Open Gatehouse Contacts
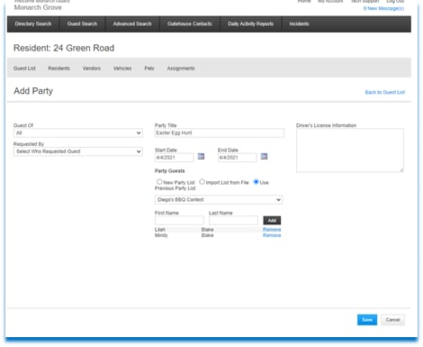Image resolution: width=423 pixels, height=347 pixels. [190, 23]
